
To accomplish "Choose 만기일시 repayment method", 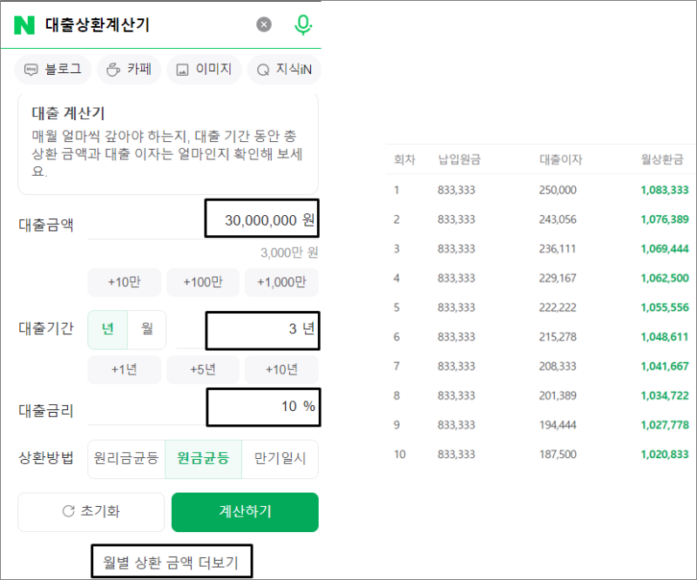I will 280,459.
